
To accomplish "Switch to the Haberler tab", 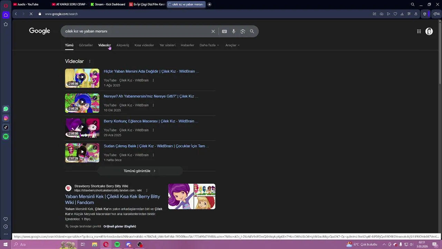I will [x=188, y=45].
